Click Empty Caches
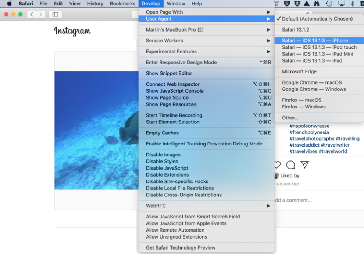Screen dimensions: 364x255 click(x=206, y=133)
